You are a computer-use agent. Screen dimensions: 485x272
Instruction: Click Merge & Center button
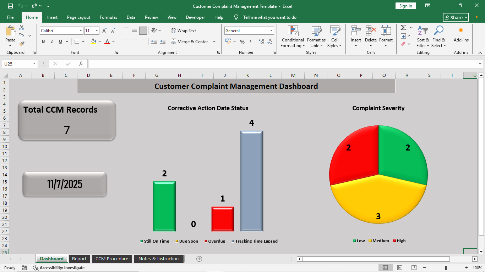190,41
